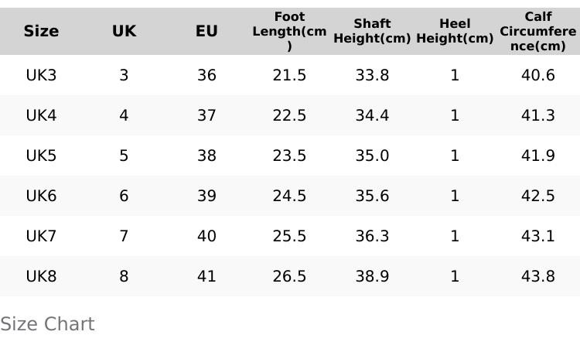Screen dimensions: 580x352
Task: Click EU value 41 cell
Action: coord(206,276)
